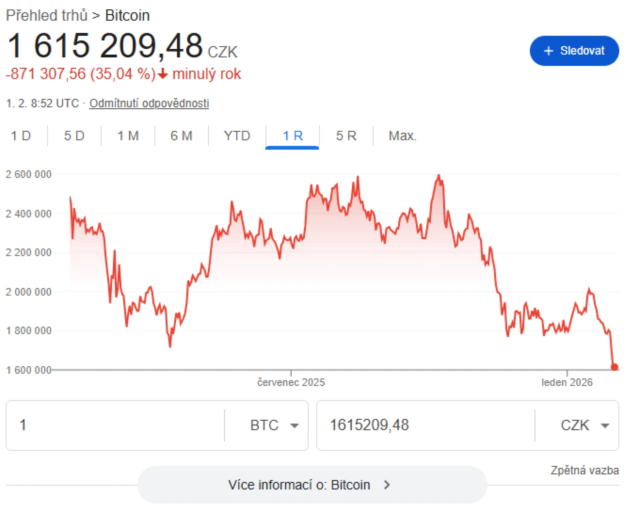This screenshot has width=639, height=513.
Task: Select the YTD time range
Action: point(237,136)
